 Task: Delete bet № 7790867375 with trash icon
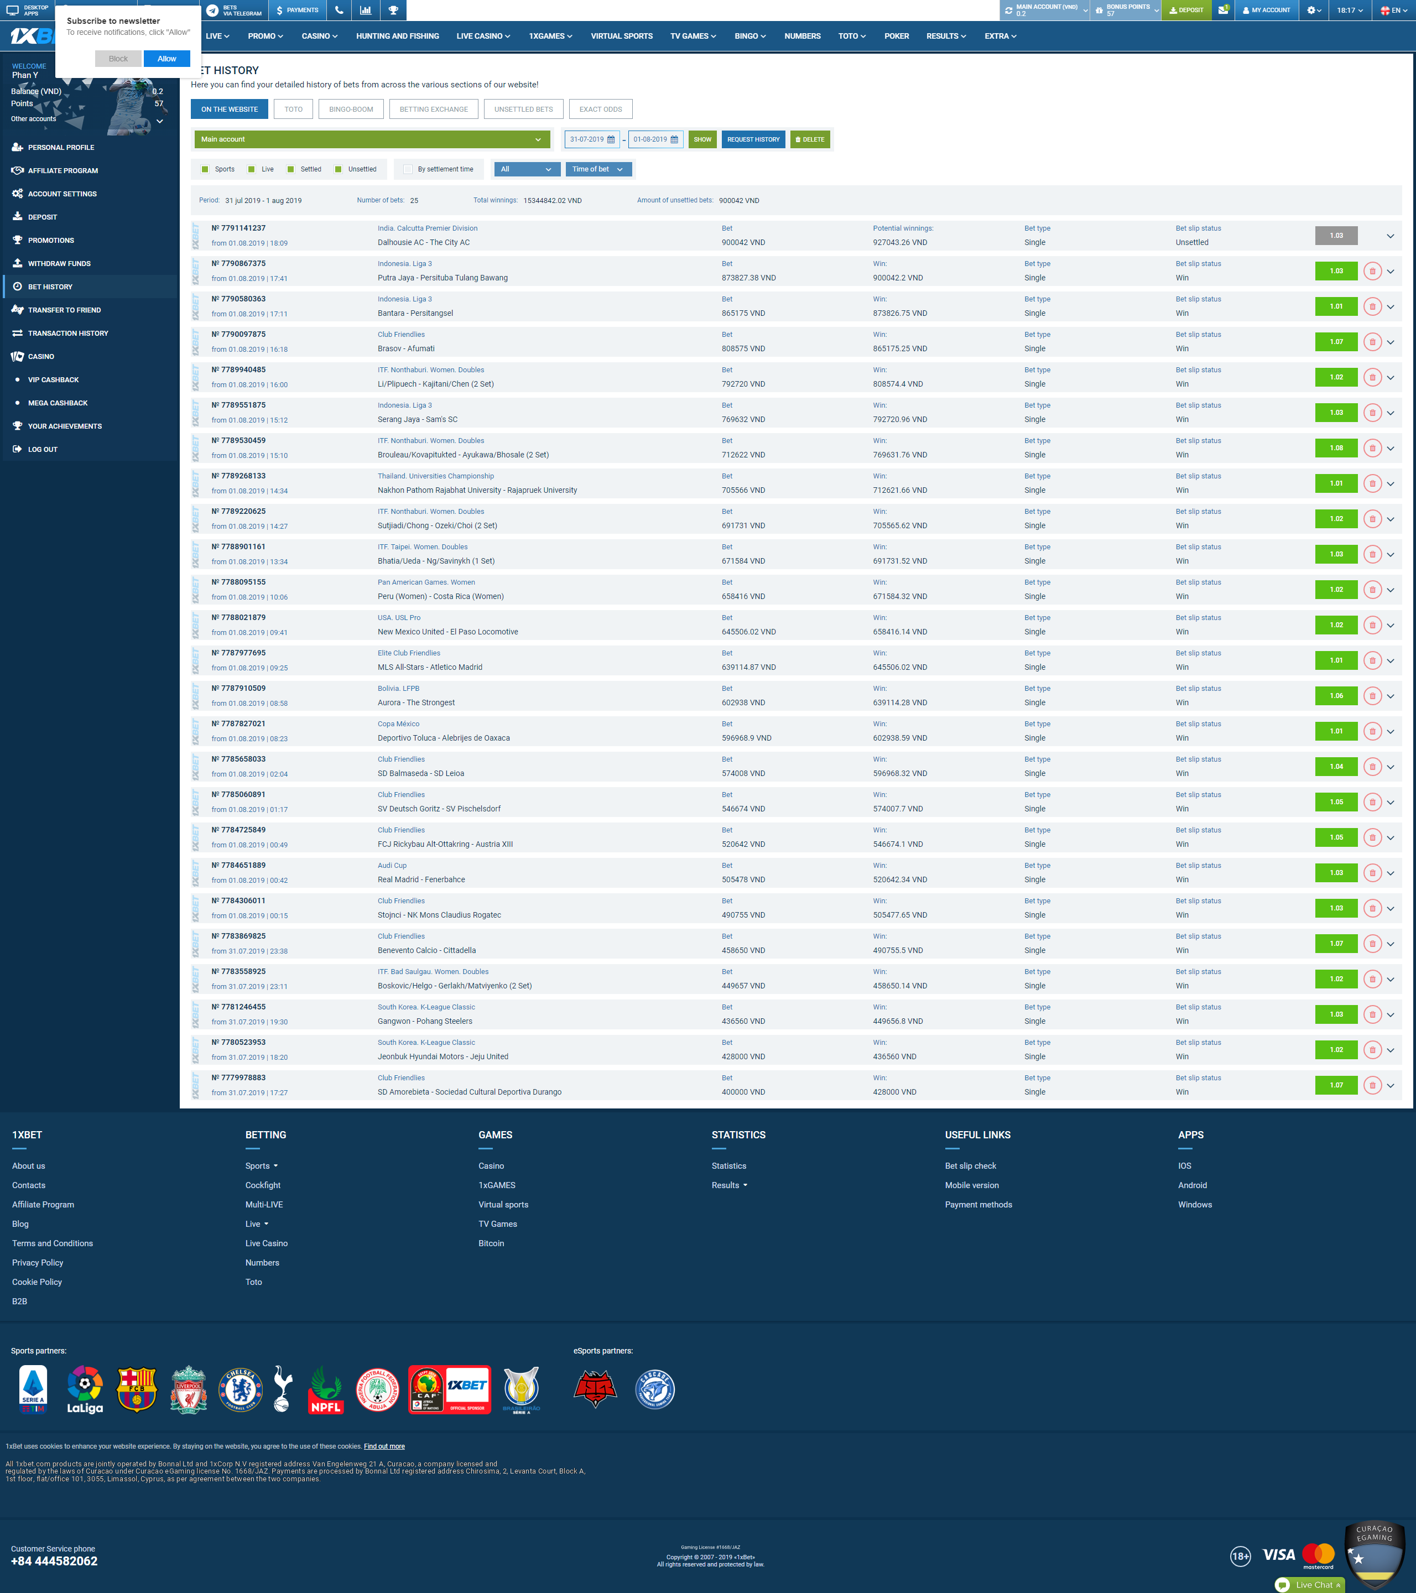(1372, 271)
